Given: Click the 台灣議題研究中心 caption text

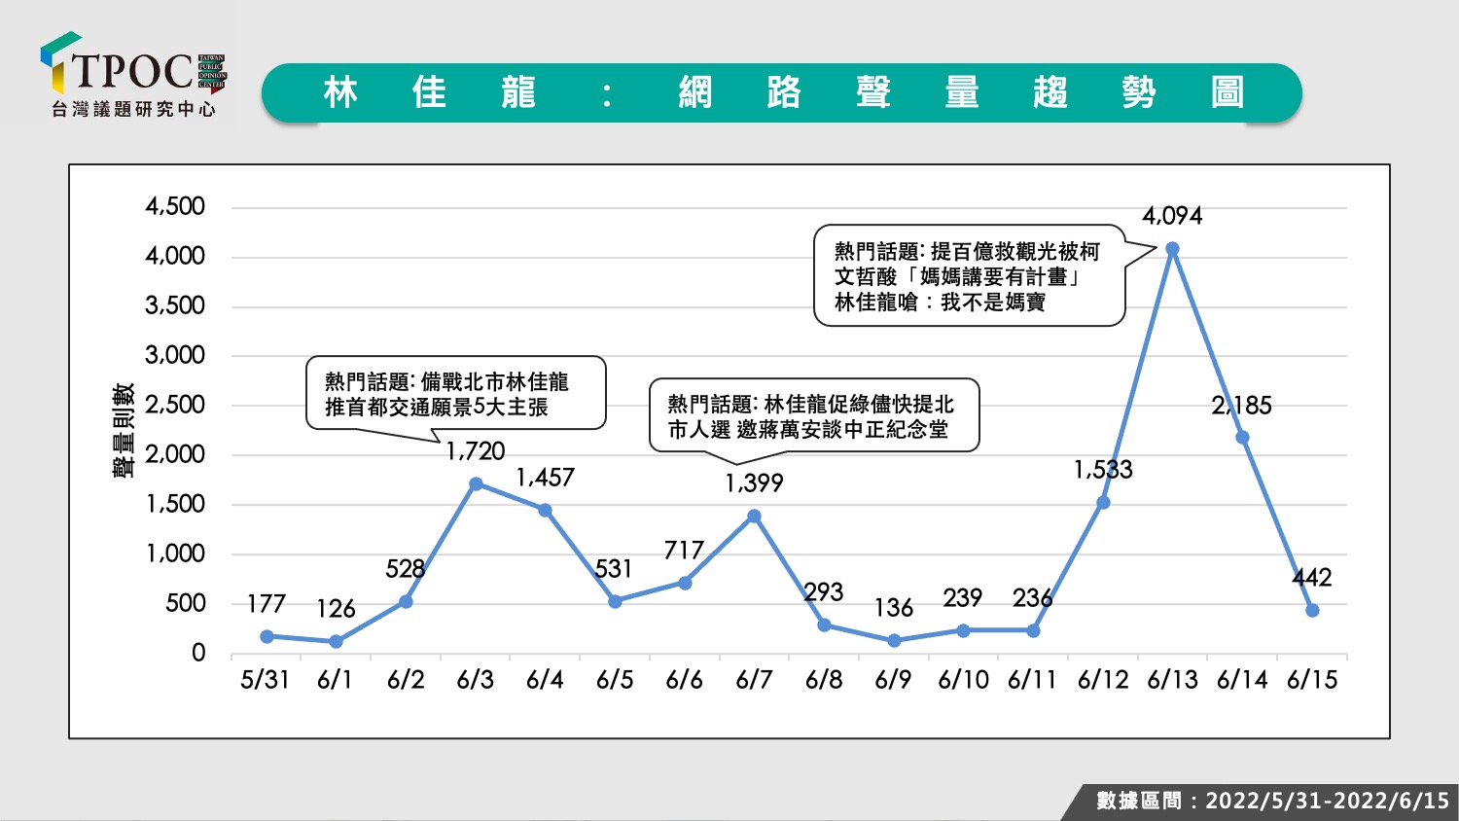Looking at the screenshot, I should tap(134, 110).
